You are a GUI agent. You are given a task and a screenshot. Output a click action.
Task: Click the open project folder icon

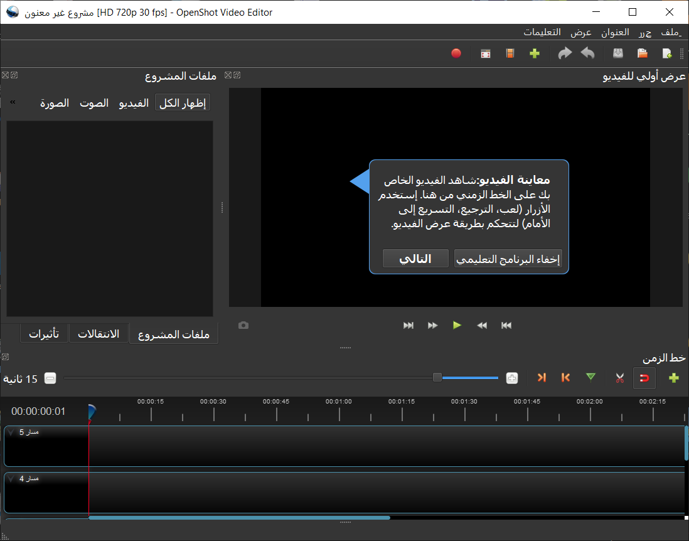(x=643, y=53)
